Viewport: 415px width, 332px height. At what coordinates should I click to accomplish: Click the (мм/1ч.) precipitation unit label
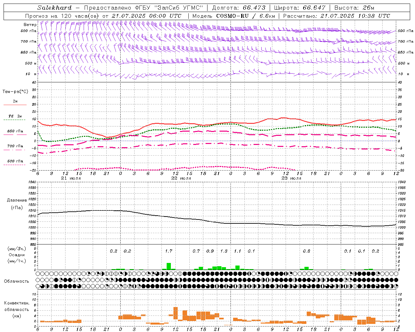tap(17, 261)
